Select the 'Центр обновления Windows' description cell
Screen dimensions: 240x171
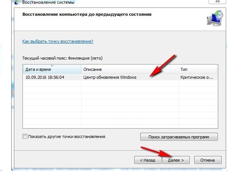coord(109,77)
